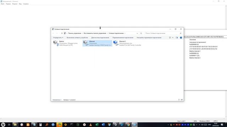This screenshot has width=227, height=127.
Task: Open Google Chrome from taskbar
Action: pyautogui.click(x=128, y=125)
